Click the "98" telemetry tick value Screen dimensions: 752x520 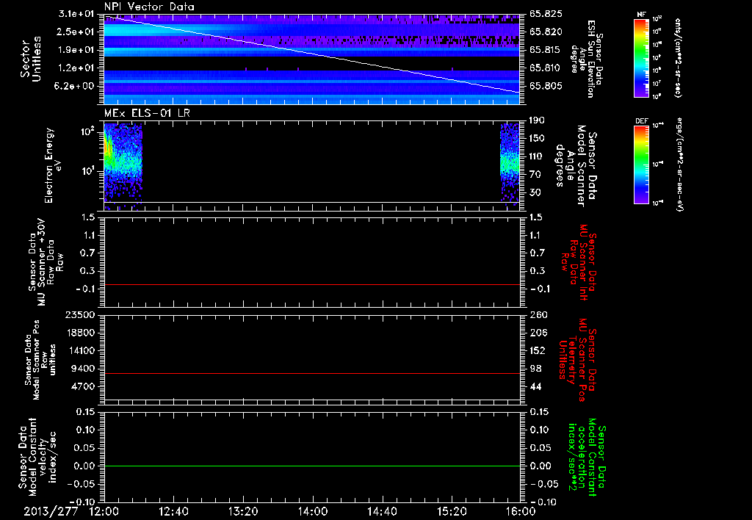(x=535, y=369)
